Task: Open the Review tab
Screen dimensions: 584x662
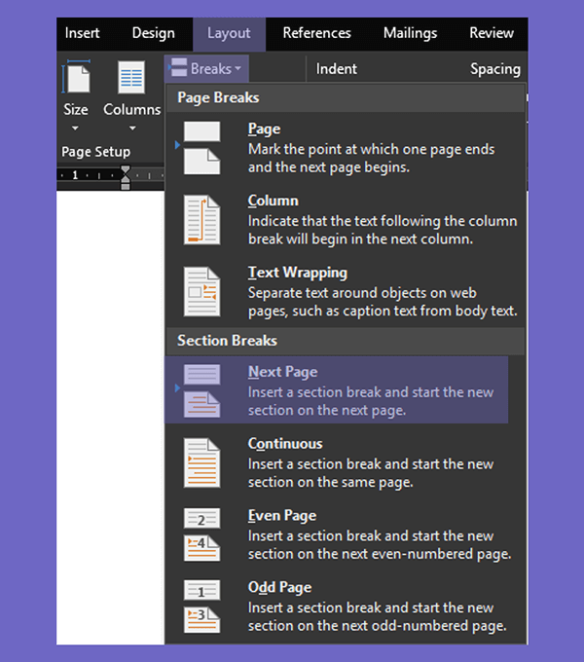Action: pos(492,33)
